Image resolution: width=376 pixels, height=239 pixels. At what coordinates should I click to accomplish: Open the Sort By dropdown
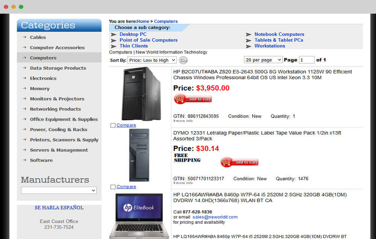(x=152, y=60)
